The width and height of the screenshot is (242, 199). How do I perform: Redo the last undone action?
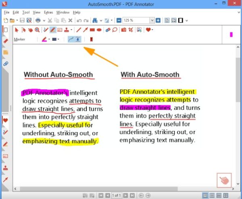(x=86, y=21)
